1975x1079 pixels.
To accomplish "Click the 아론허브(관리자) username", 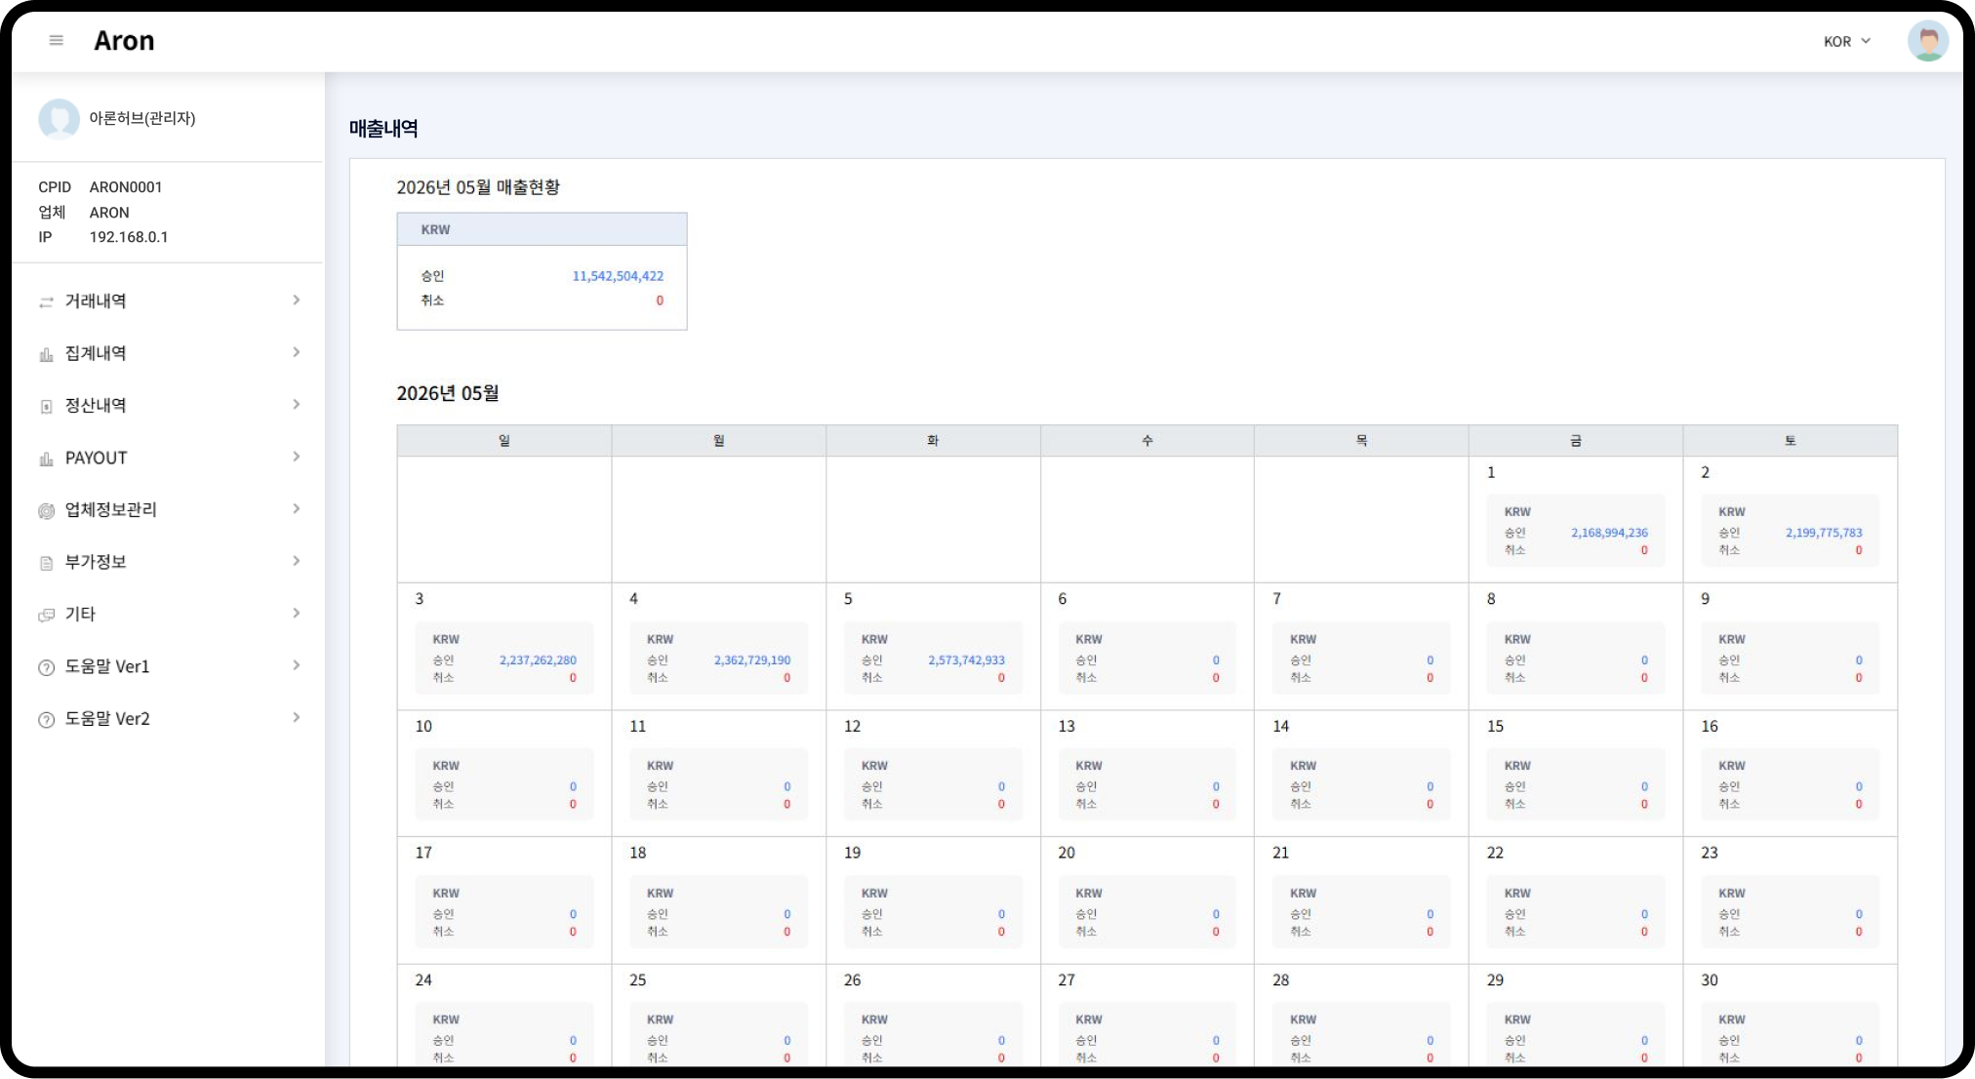I will (x=142, y=118).
